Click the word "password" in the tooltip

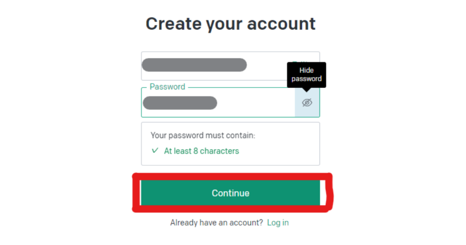point(306,79)
